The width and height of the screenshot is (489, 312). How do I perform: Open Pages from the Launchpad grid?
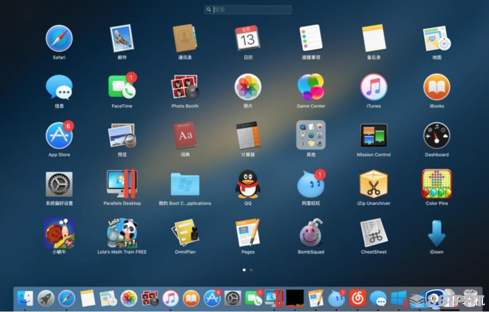248,233
